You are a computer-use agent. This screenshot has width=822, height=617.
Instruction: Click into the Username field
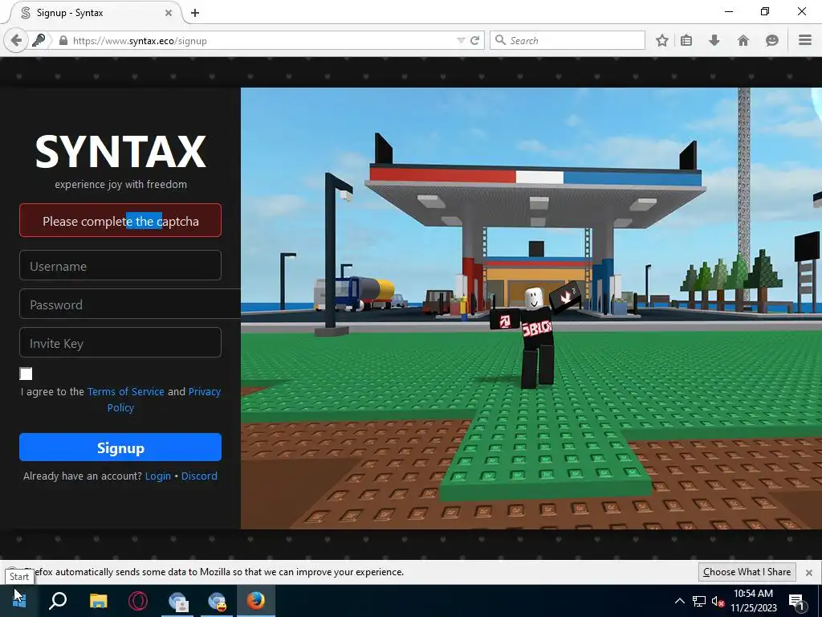(120, 265)
